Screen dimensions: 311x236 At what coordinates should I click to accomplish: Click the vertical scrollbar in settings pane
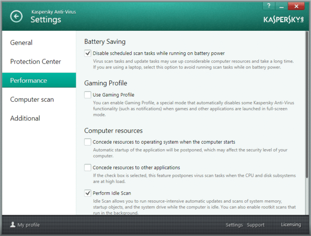307,105
